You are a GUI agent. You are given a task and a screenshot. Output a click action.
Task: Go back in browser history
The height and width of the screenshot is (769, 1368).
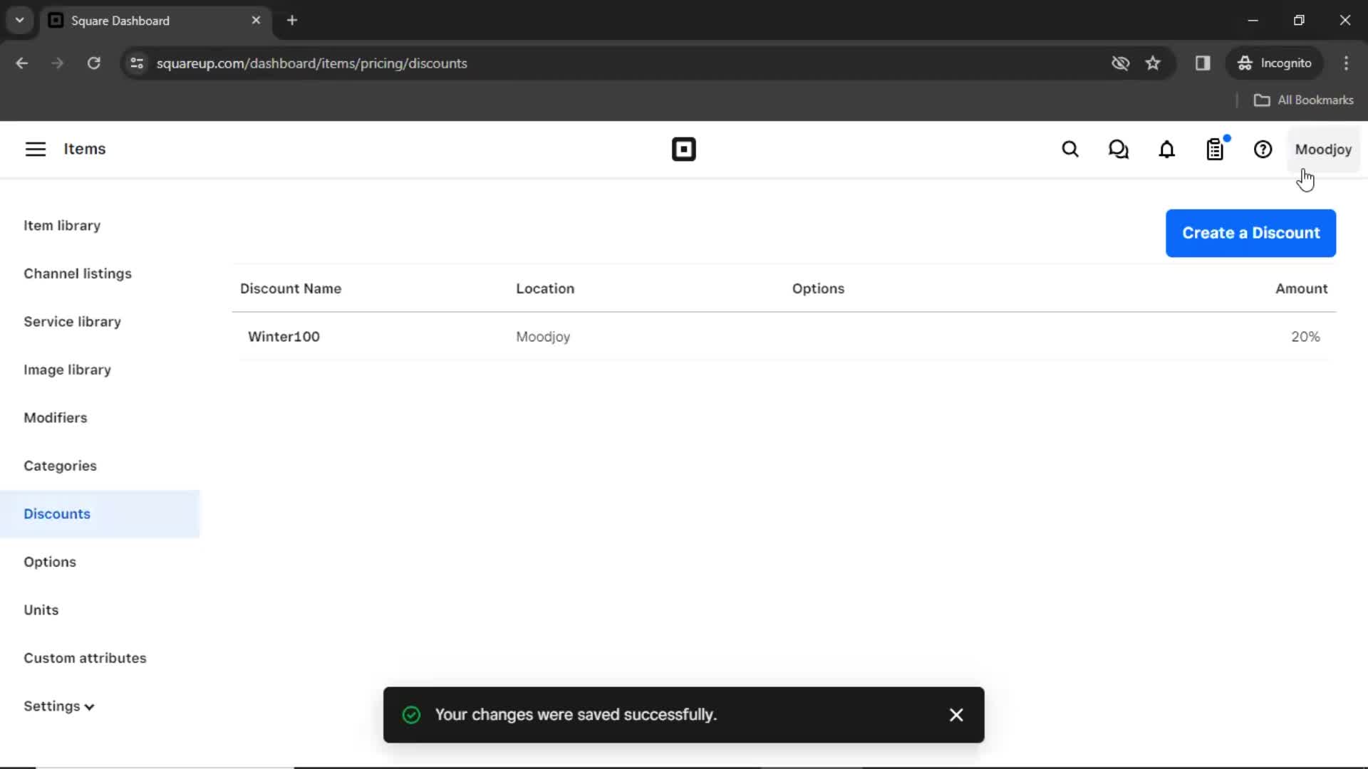[x=22, y=63]
